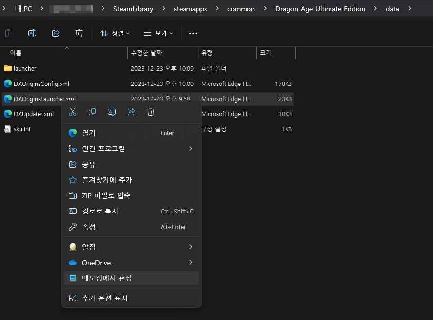Screen dimensions: 433x320
Task: Select the DAOriginsConfig.xml file name
Action: coord(41,84)
